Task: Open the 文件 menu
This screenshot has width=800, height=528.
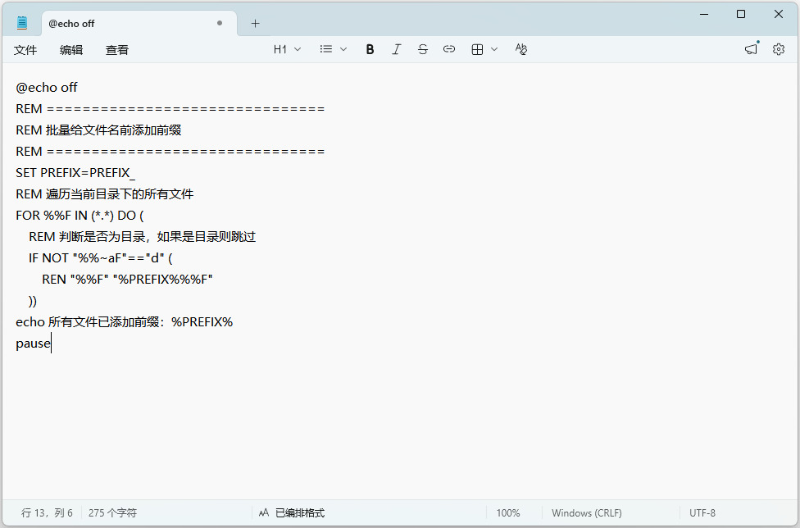Action: click(x=25, y=49)
